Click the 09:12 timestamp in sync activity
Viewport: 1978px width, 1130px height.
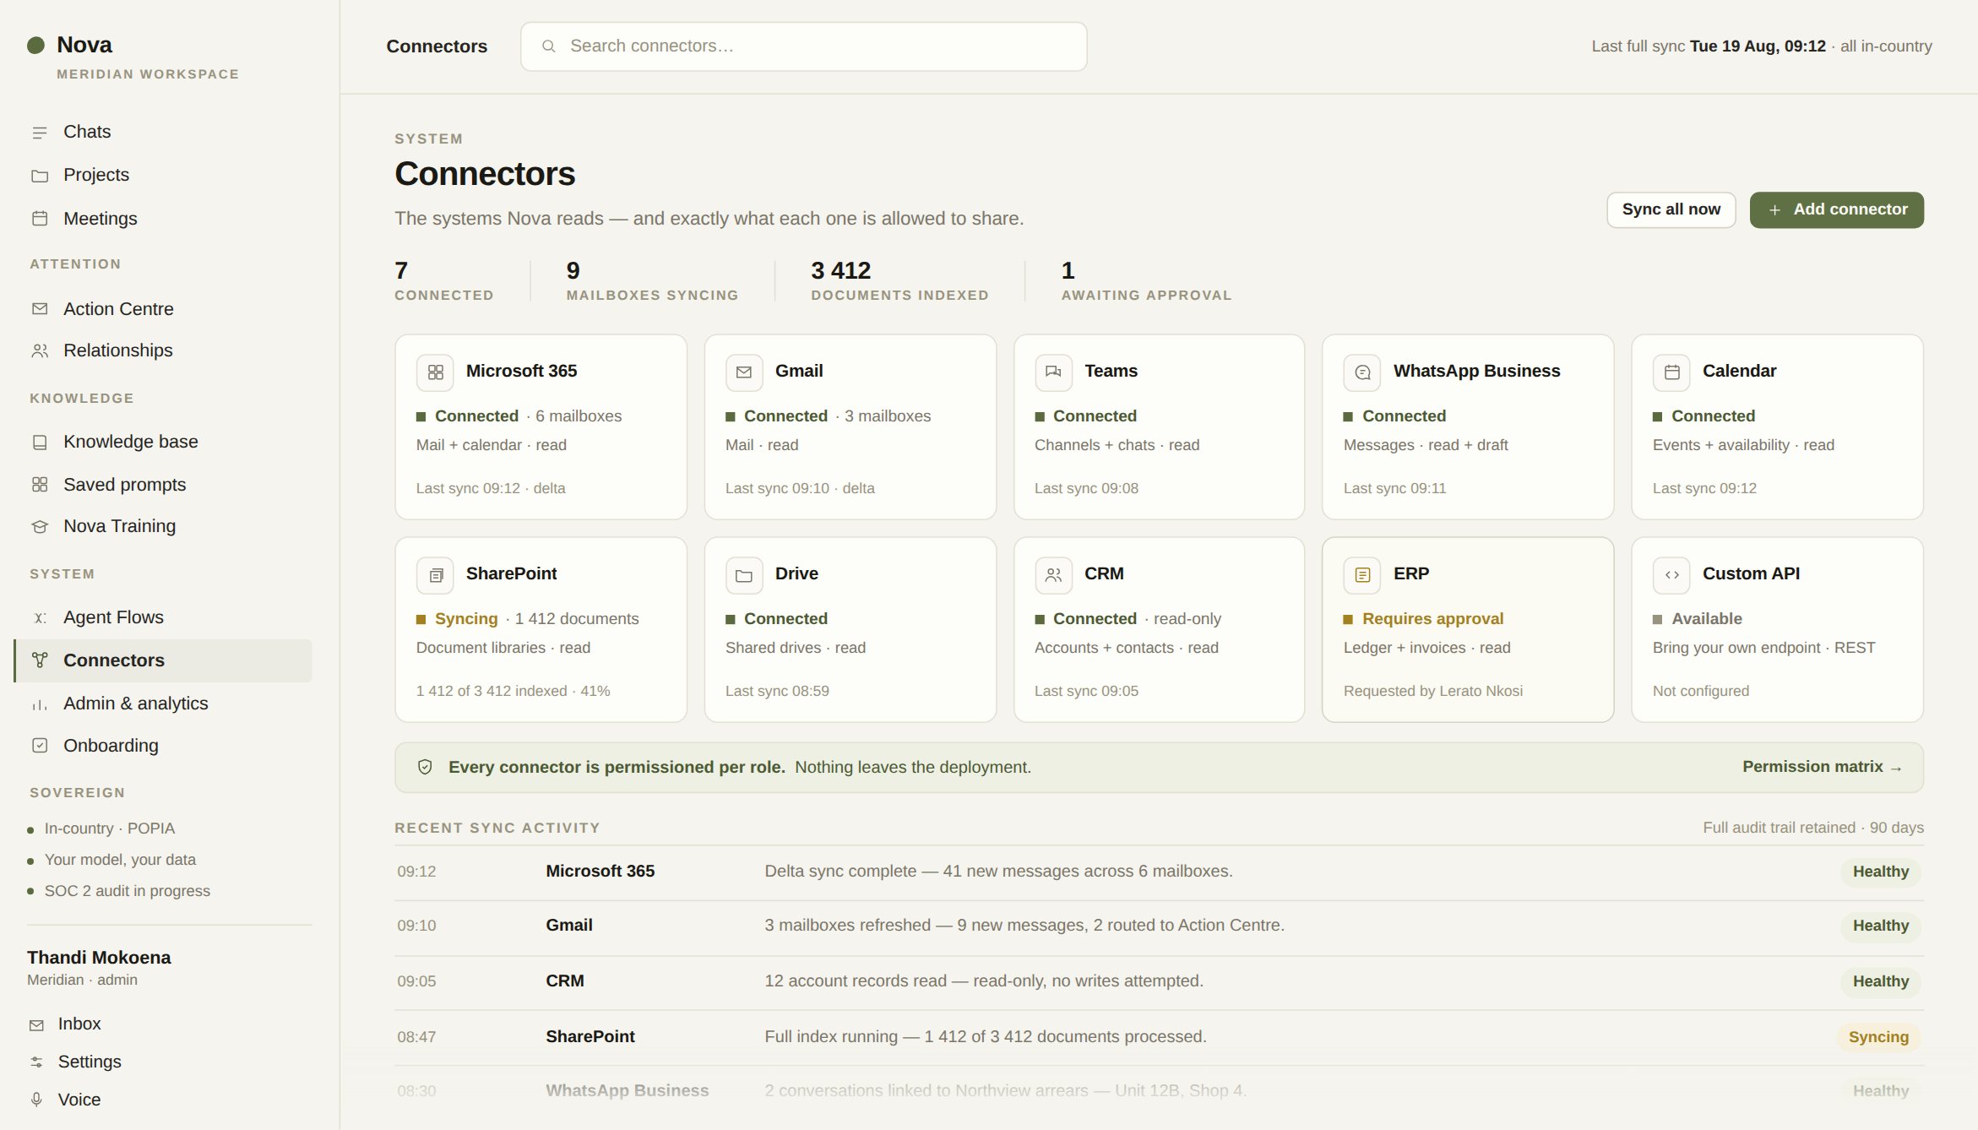(x=416, y=872)
